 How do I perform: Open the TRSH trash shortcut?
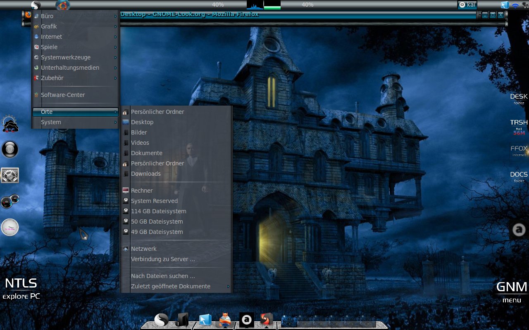pyautogui.click(x=519, y=127)
